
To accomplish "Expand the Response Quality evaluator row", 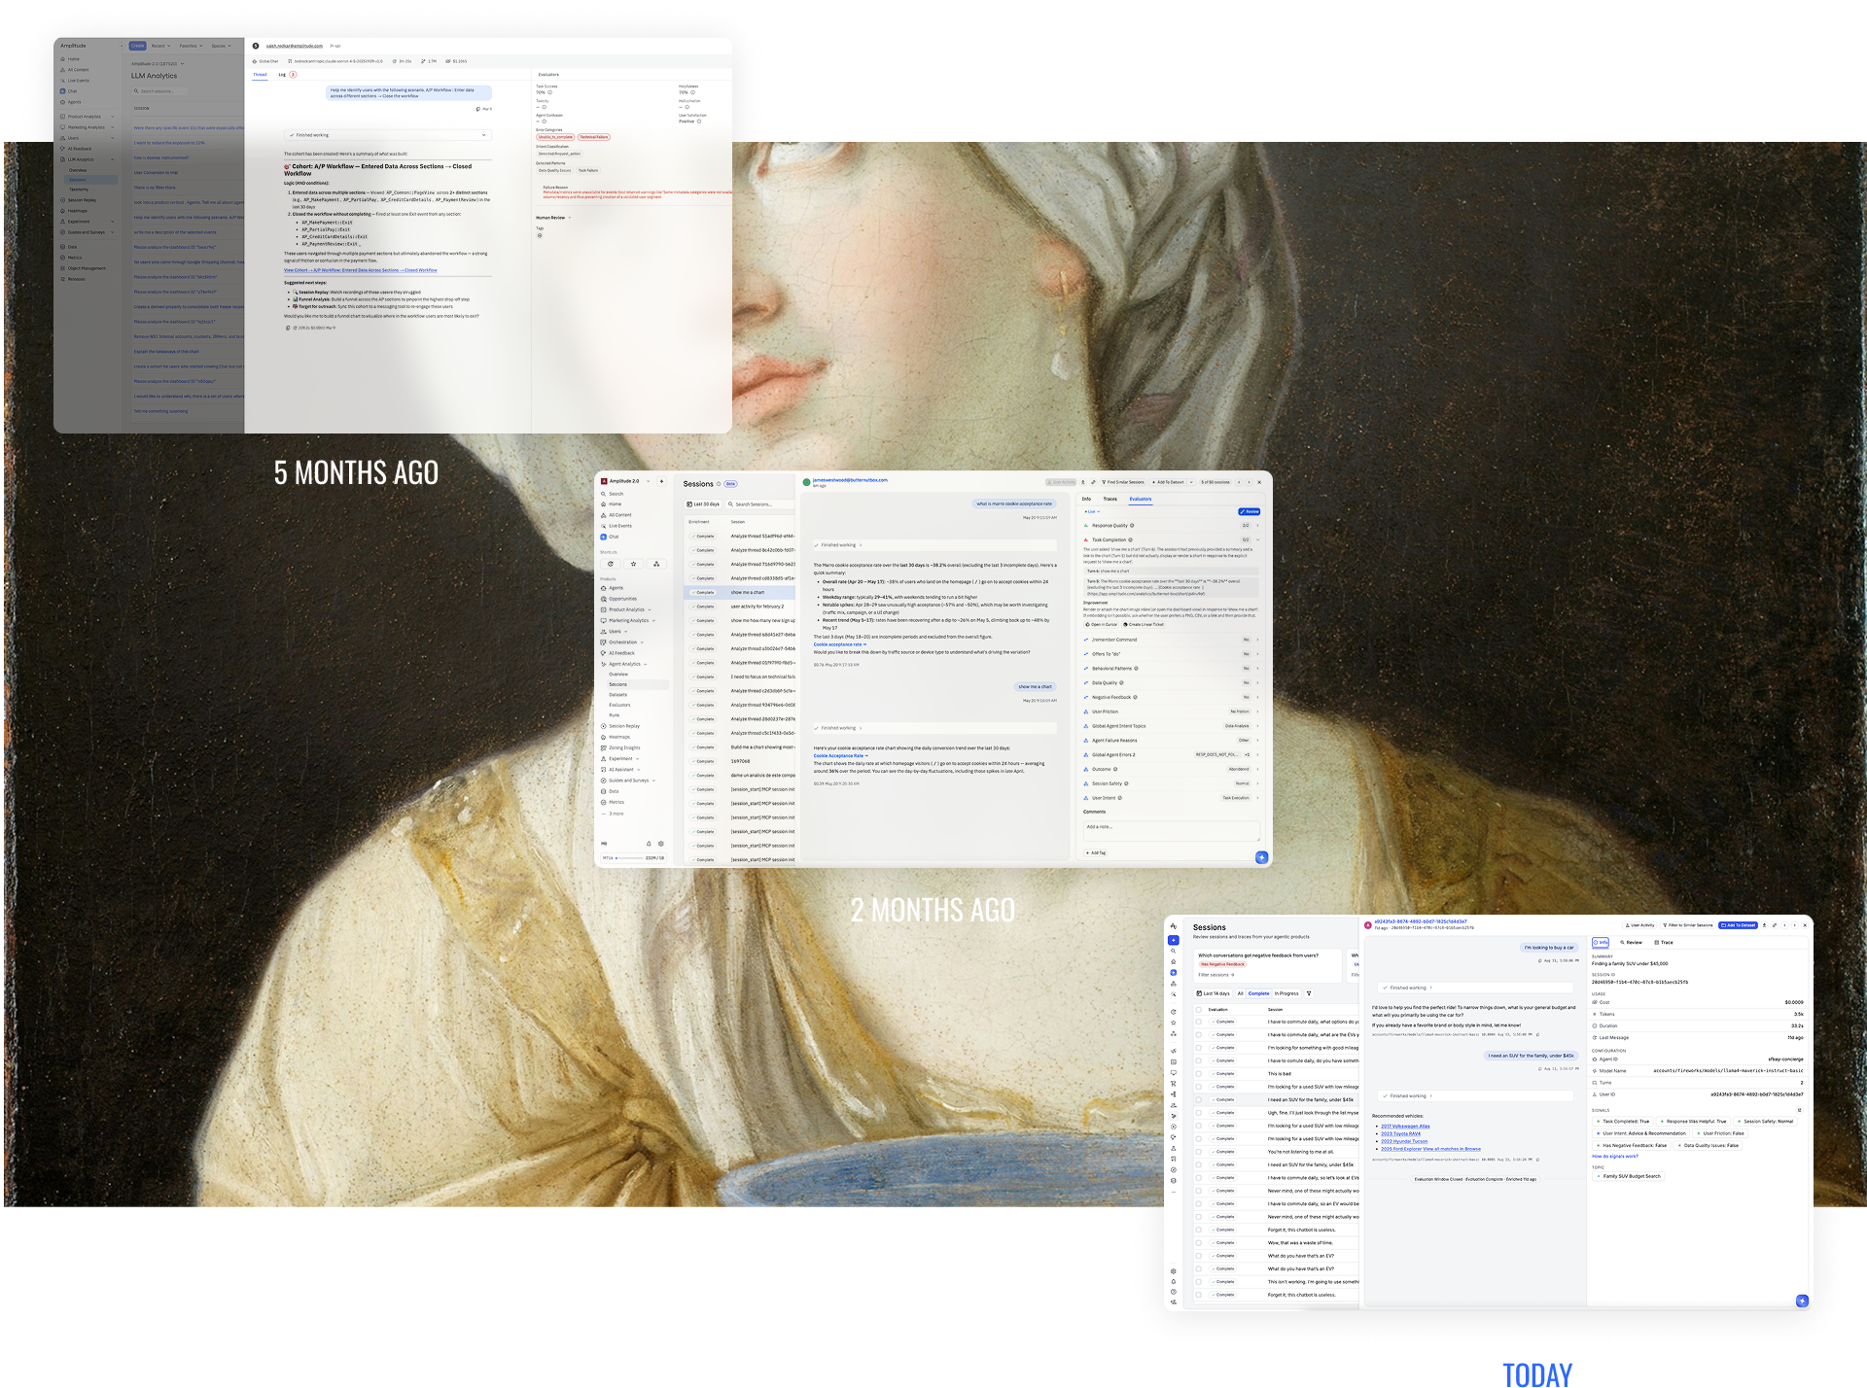I will pos(1172,526).
